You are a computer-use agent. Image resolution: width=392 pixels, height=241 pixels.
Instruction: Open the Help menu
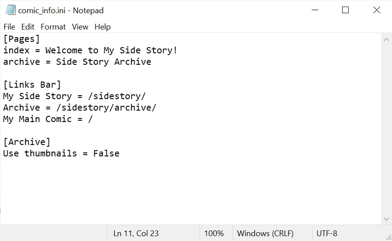[102, 27]
